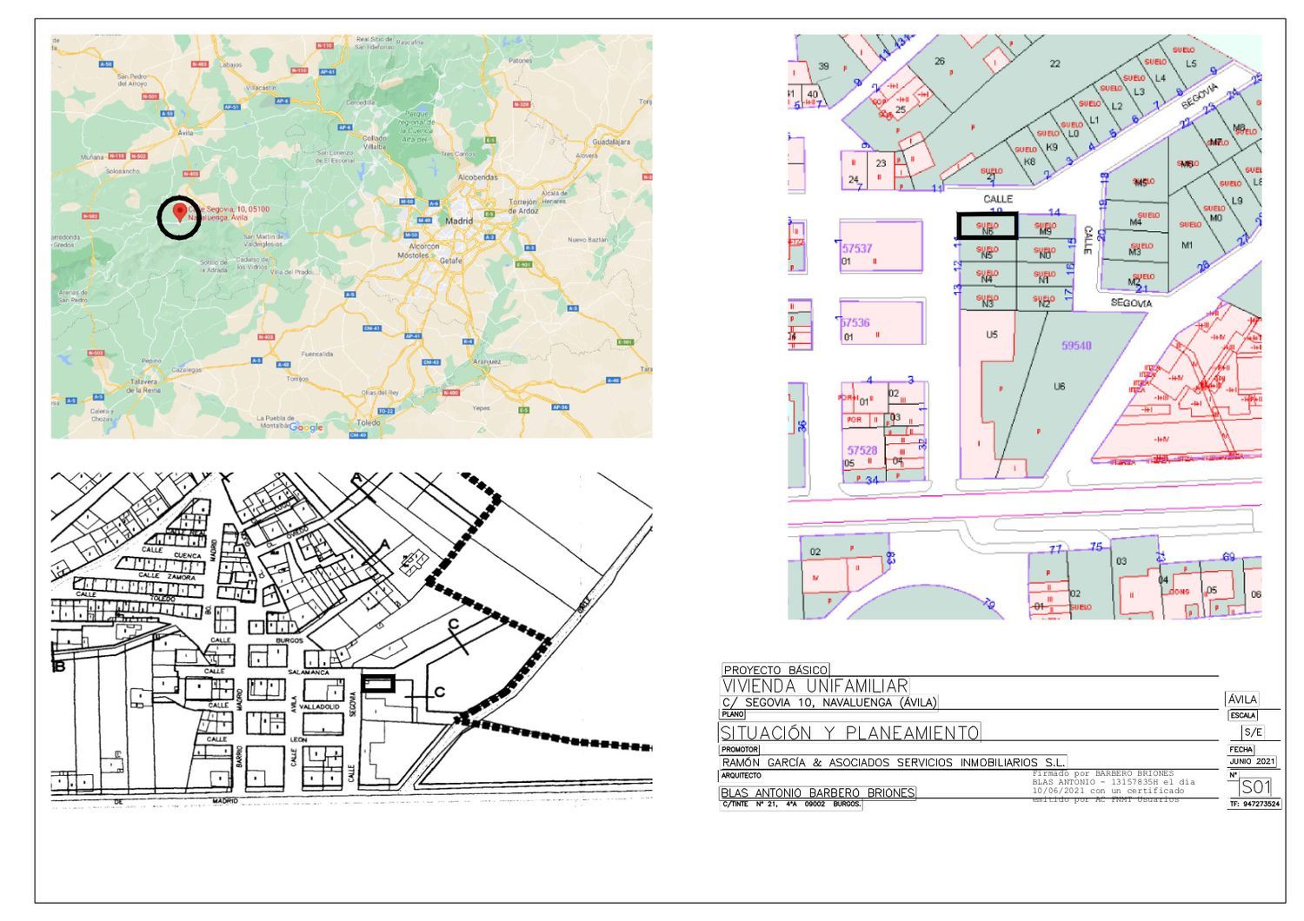
Task: Click the pink block labeled 57536
Action: (881, 321)
